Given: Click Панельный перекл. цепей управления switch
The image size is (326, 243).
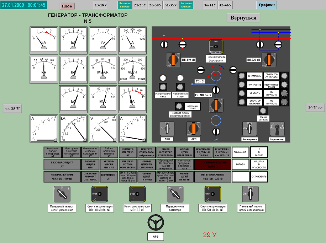Looking at the screenshot, I should (61, 194).
